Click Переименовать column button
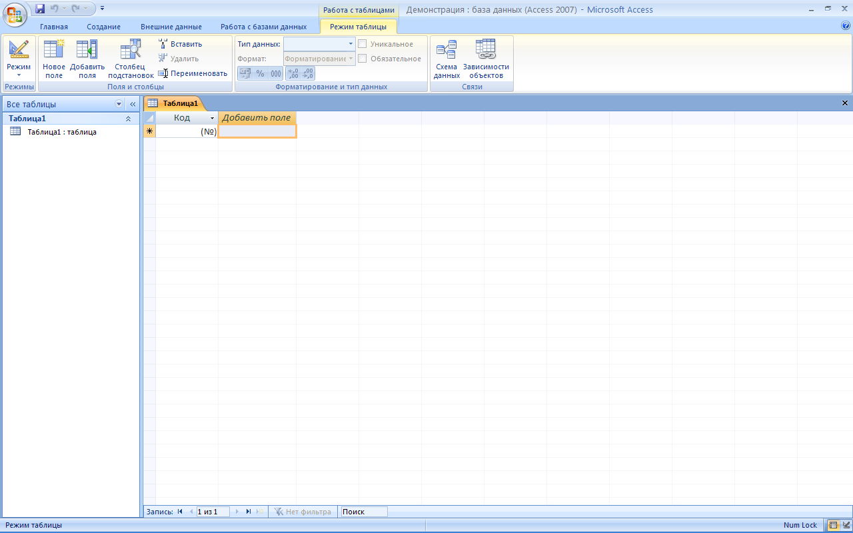This screenshot has width=853, height=533. [193, 73]
